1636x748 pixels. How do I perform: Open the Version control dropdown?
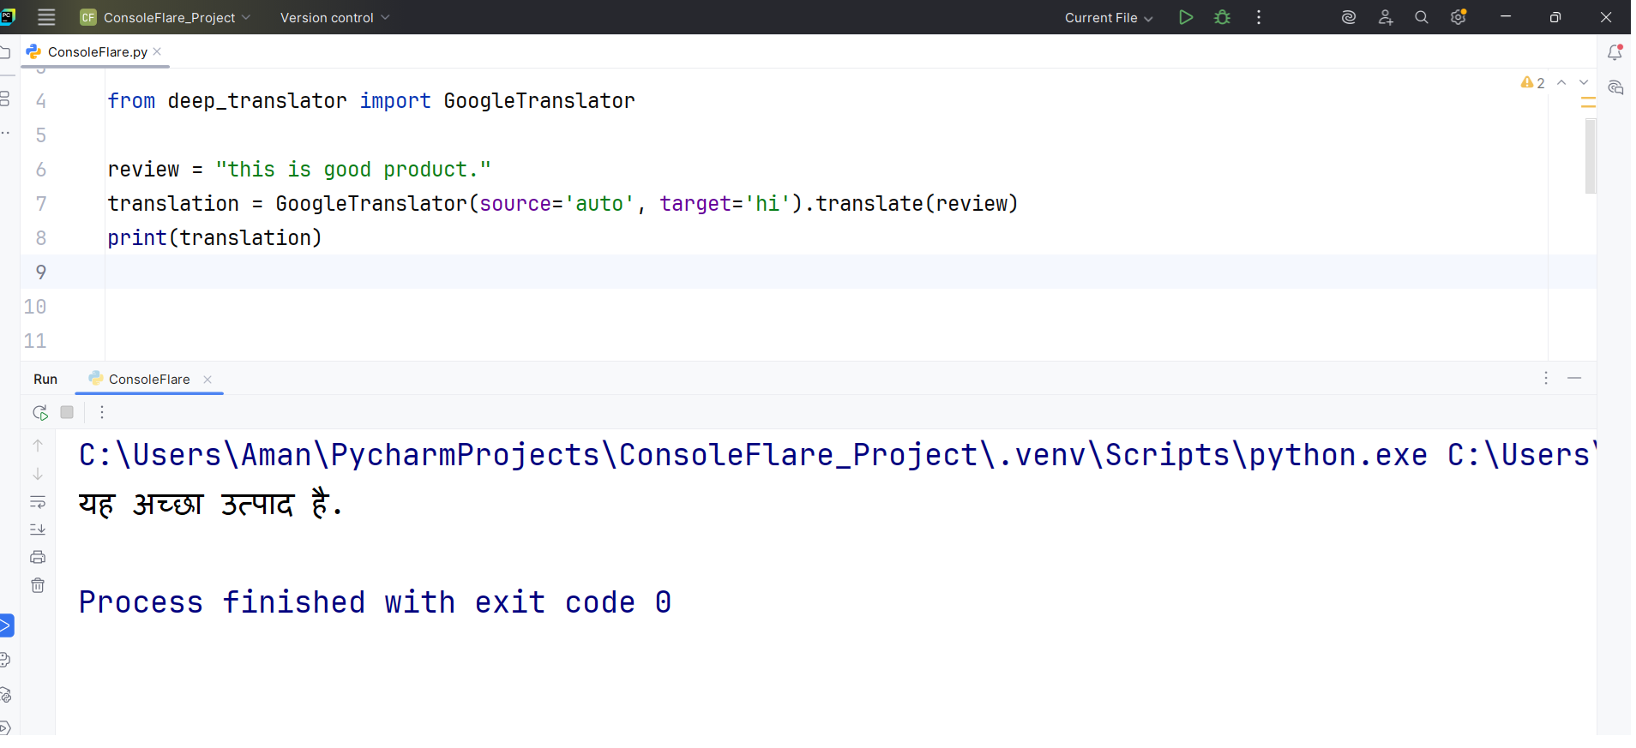[x=334, y=17]
